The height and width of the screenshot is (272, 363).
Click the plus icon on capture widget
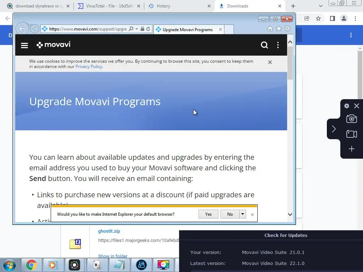click(x=351, y=149)
